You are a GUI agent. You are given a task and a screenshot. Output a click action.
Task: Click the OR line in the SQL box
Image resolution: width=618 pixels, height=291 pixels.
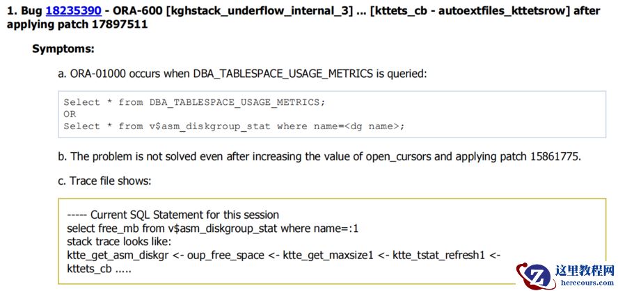pos(70,114)
